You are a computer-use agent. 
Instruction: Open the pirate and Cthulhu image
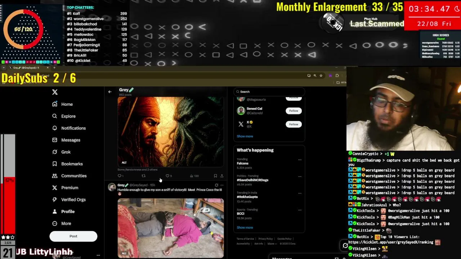point(171,132)
